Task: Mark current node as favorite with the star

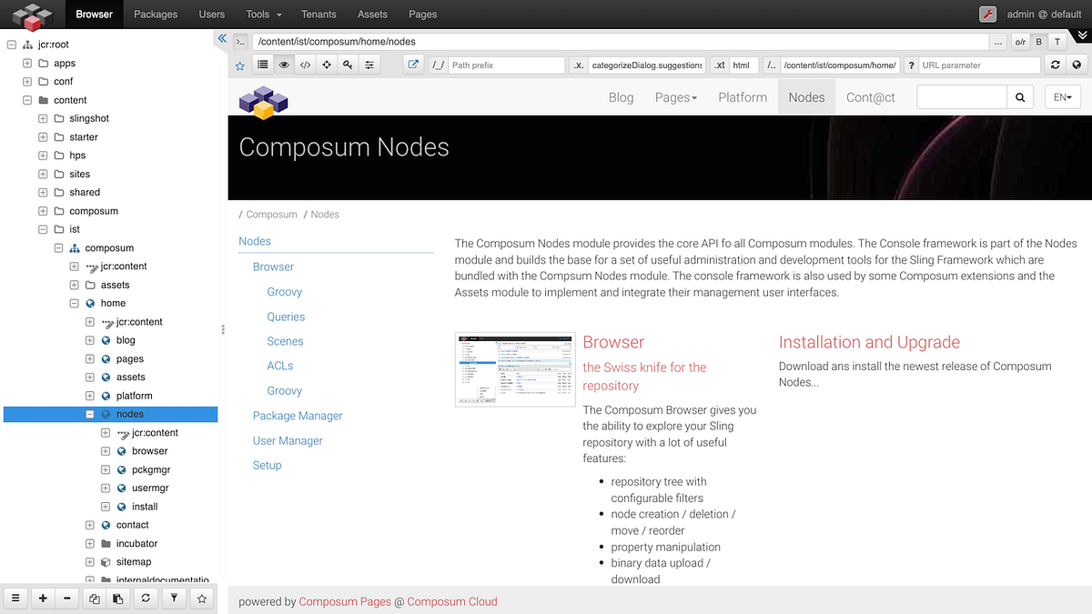Action: point(238,65)
